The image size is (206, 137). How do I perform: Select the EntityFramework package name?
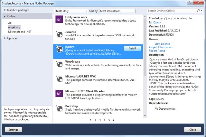coord(76,17)
